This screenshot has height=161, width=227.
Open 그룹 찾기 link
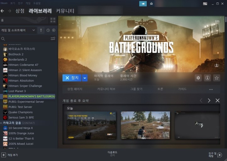point(136,89)
